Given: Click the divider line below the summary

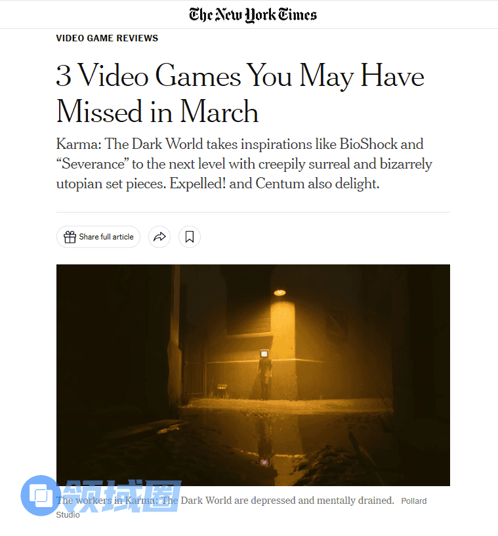Looking at the screenshot, I should 253,212.
